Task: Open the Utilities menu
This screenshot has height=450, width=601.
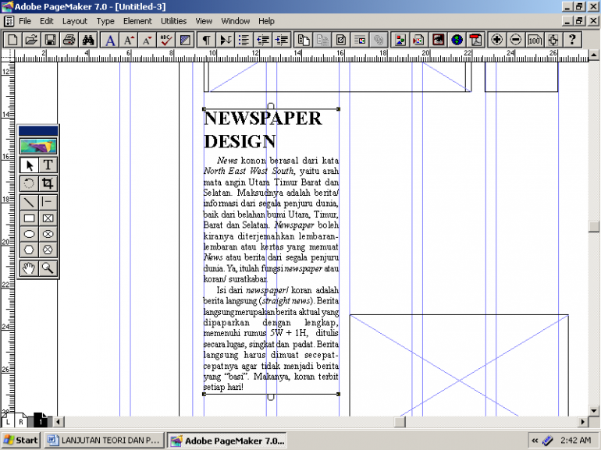Action: point(173,21)
